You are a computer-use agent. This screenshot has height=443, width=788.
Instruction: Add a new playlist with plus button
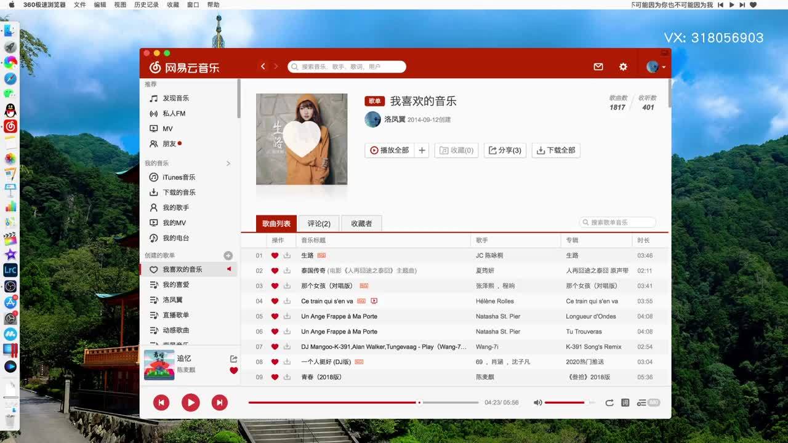(228, 255)
